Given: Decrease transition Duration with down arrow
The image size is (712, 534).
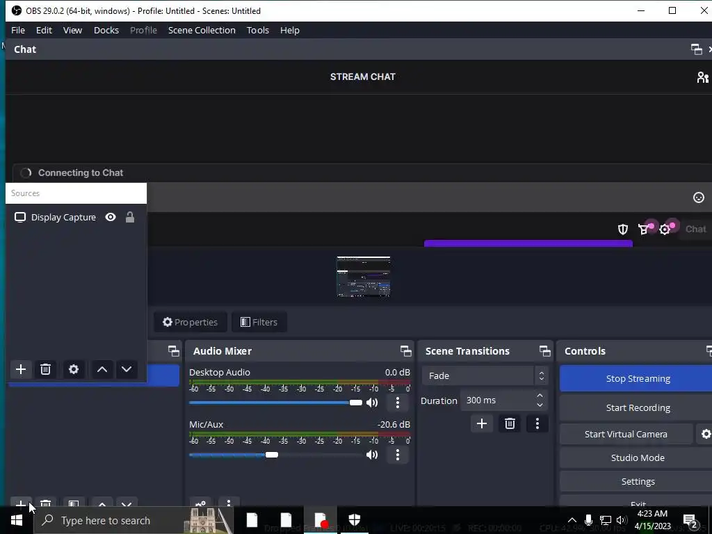Looking at the screenshot, I should 540,405.
